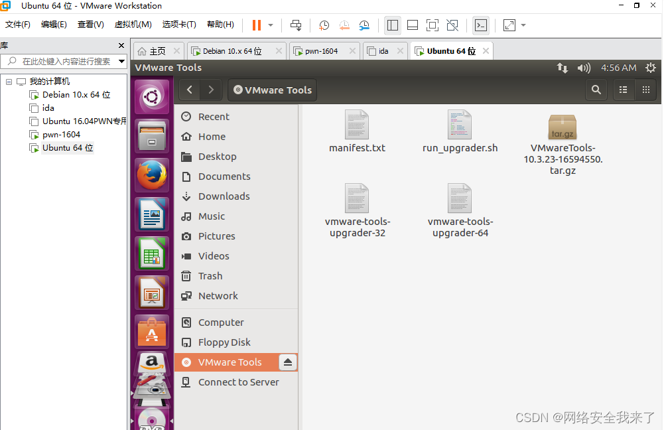
Task: Toggle the library sidebar visibility
Action: pyautogui.click(x=392, y=25)
